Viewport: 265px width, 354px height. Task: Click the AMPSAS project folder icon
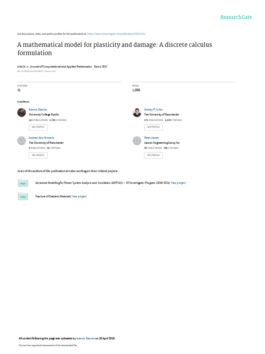(23, 183)
